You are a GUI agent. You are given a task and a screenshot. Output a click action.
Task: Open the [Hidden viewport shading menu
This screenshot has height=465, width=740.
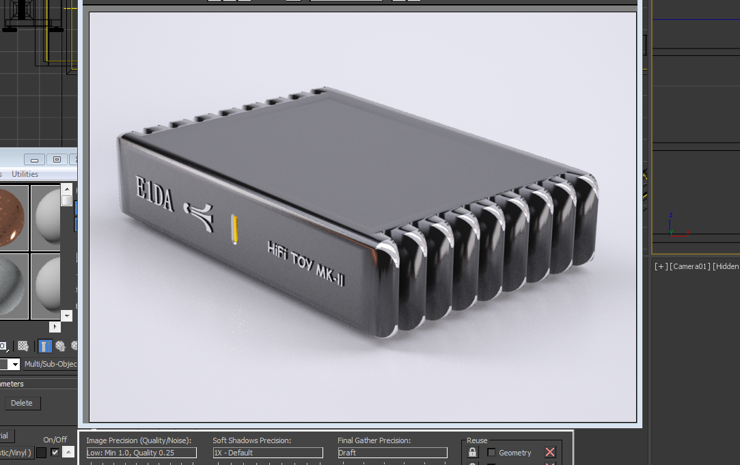click(726, 266)
